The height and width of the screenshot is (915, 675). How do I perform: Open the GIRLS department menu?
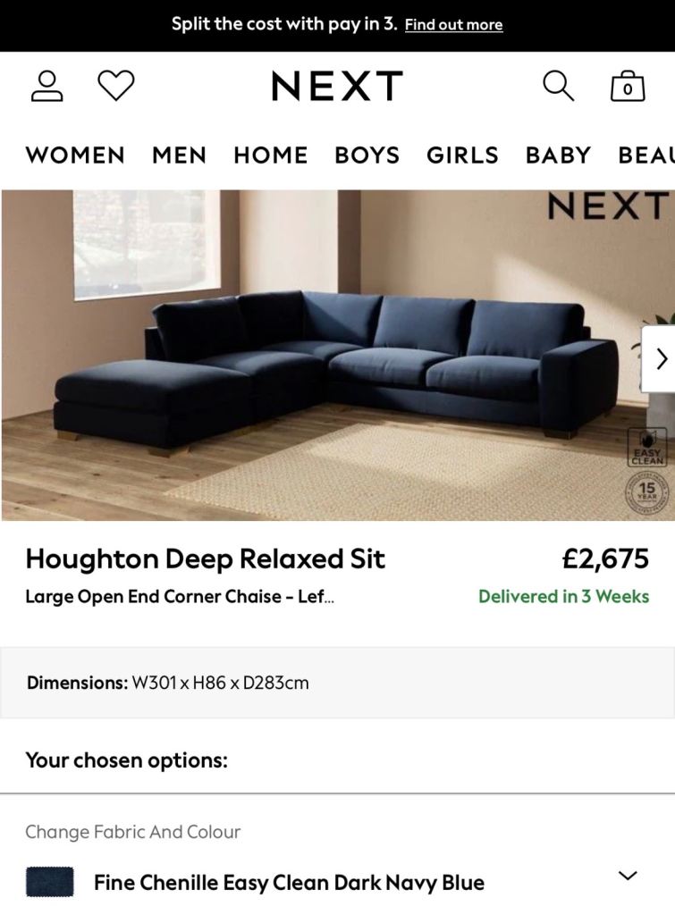[462, 155]
